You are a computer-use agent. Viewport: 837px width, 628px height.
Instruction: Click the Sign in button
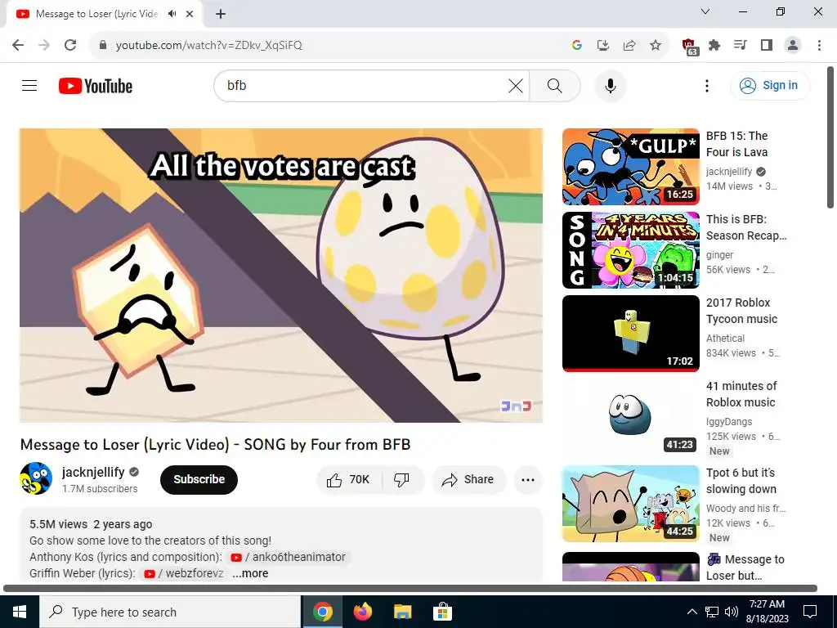pos(770,85)
